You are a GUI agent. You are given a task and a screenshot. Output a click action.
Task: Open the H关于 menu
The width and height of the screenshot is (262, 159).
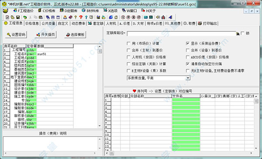tap(148, 10)
